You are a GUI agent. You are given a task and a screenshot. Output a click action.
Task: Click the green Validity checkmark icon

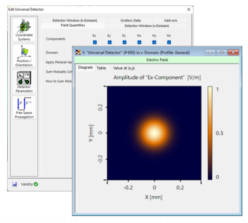click(36, 184)
